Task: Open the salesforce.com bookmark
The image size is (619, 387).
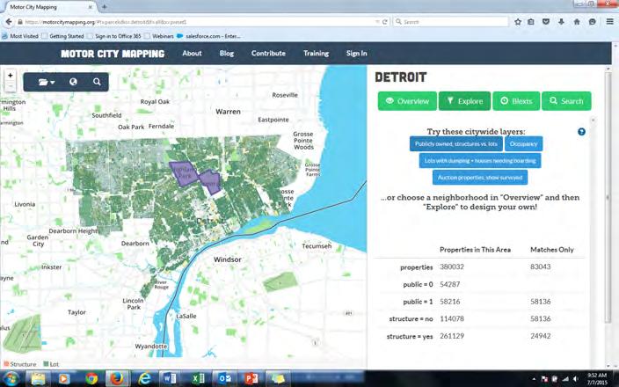Action: click(x=209, y=36)
